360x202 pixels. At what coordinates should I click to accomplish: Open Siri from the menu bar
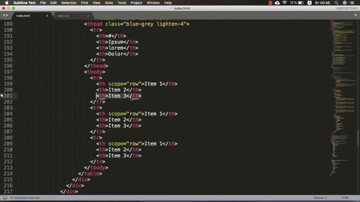(x=345, y=3)
